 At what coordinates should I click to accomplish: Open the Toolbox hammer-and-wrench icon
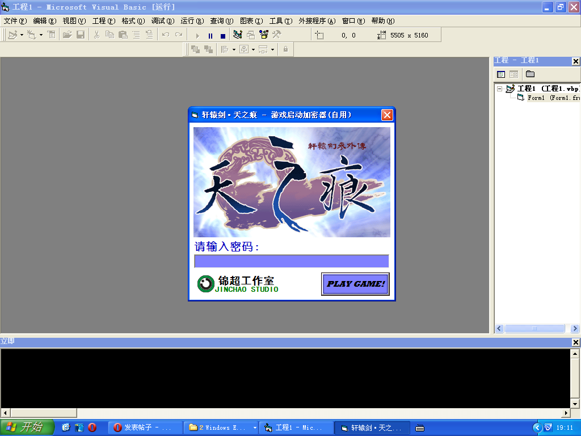click(x=277, y=35)
